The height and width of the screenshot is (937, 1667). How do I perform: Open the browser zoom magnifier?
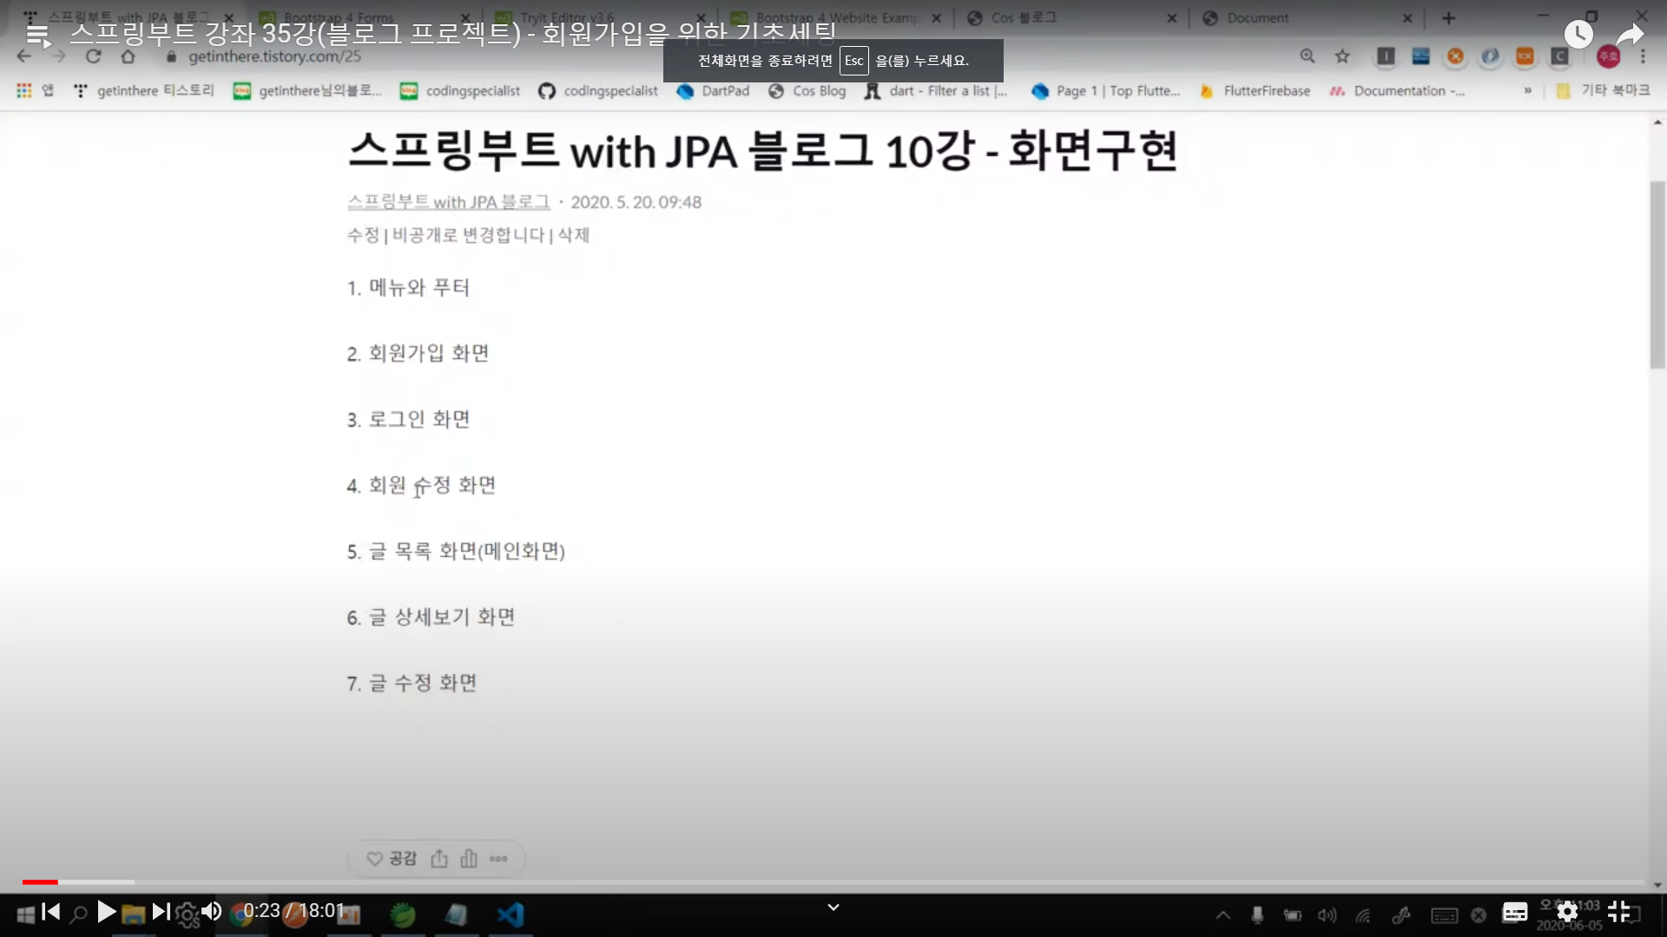coord(1307,56)
